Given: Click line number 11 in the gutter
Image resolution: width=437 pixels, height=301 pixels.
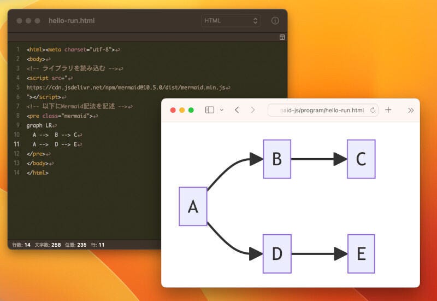Looking at the screenshot, I should click(16, 144).
